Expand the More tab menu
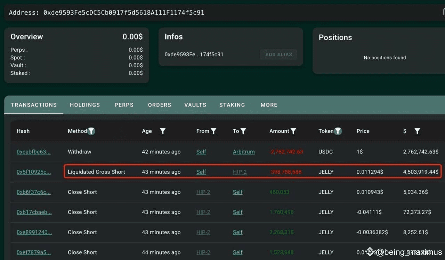The image size is (445, 260). click(x=269, y=105)
